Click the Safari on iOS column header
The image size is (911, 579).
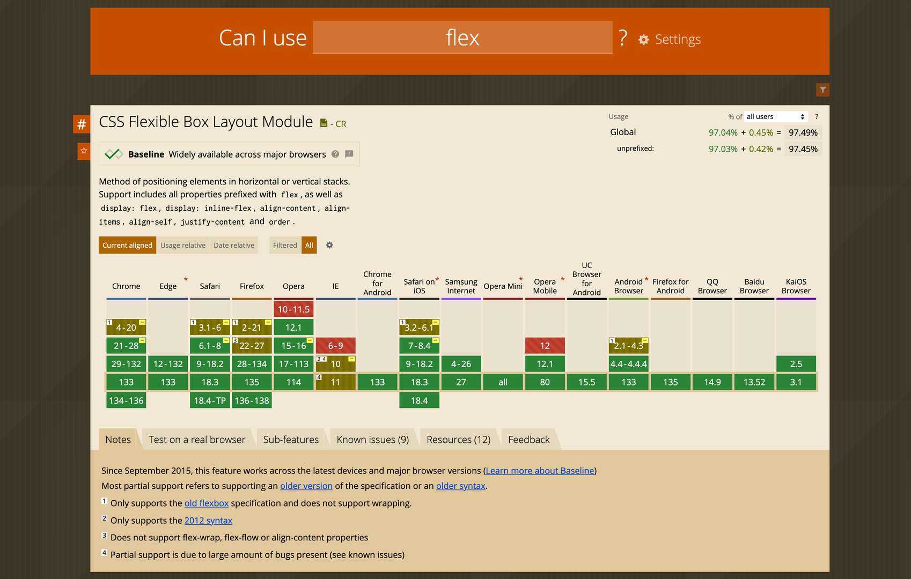click(419, 286)
